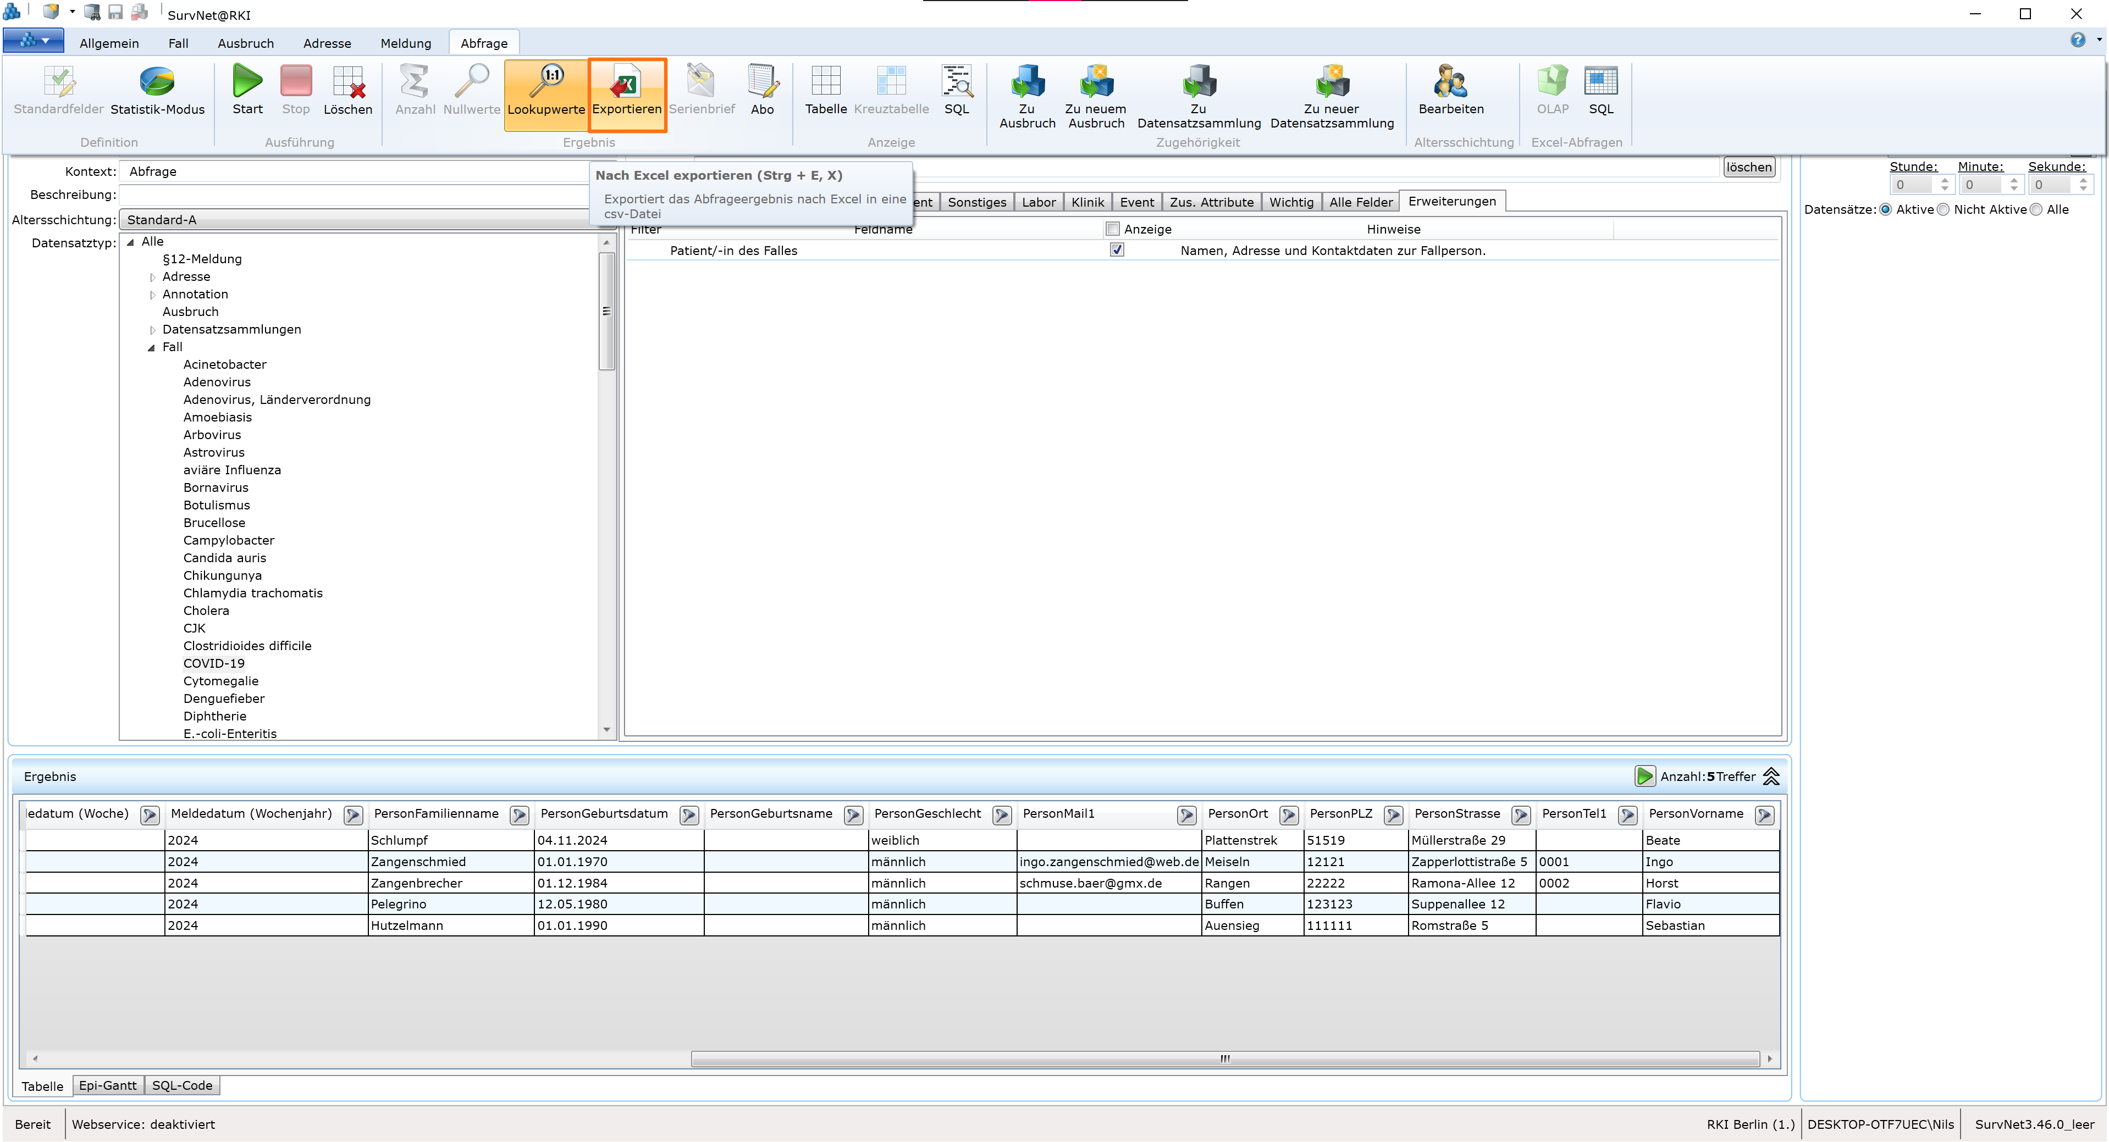Image resolution: width=2109 pixels, height=1142 pixels.
Task: Select the Statistik-Modus icon
Action: 158,90
